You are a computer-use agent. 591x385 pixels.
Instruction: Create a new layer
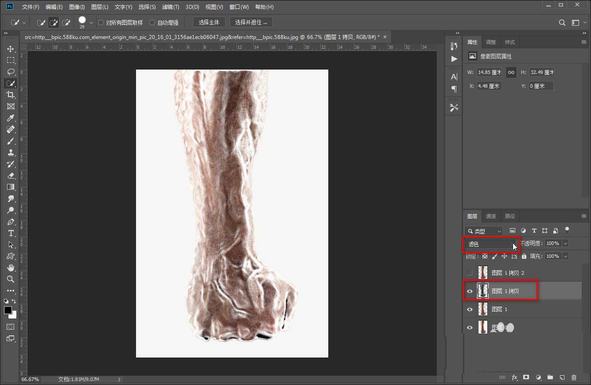click(562, 377)
